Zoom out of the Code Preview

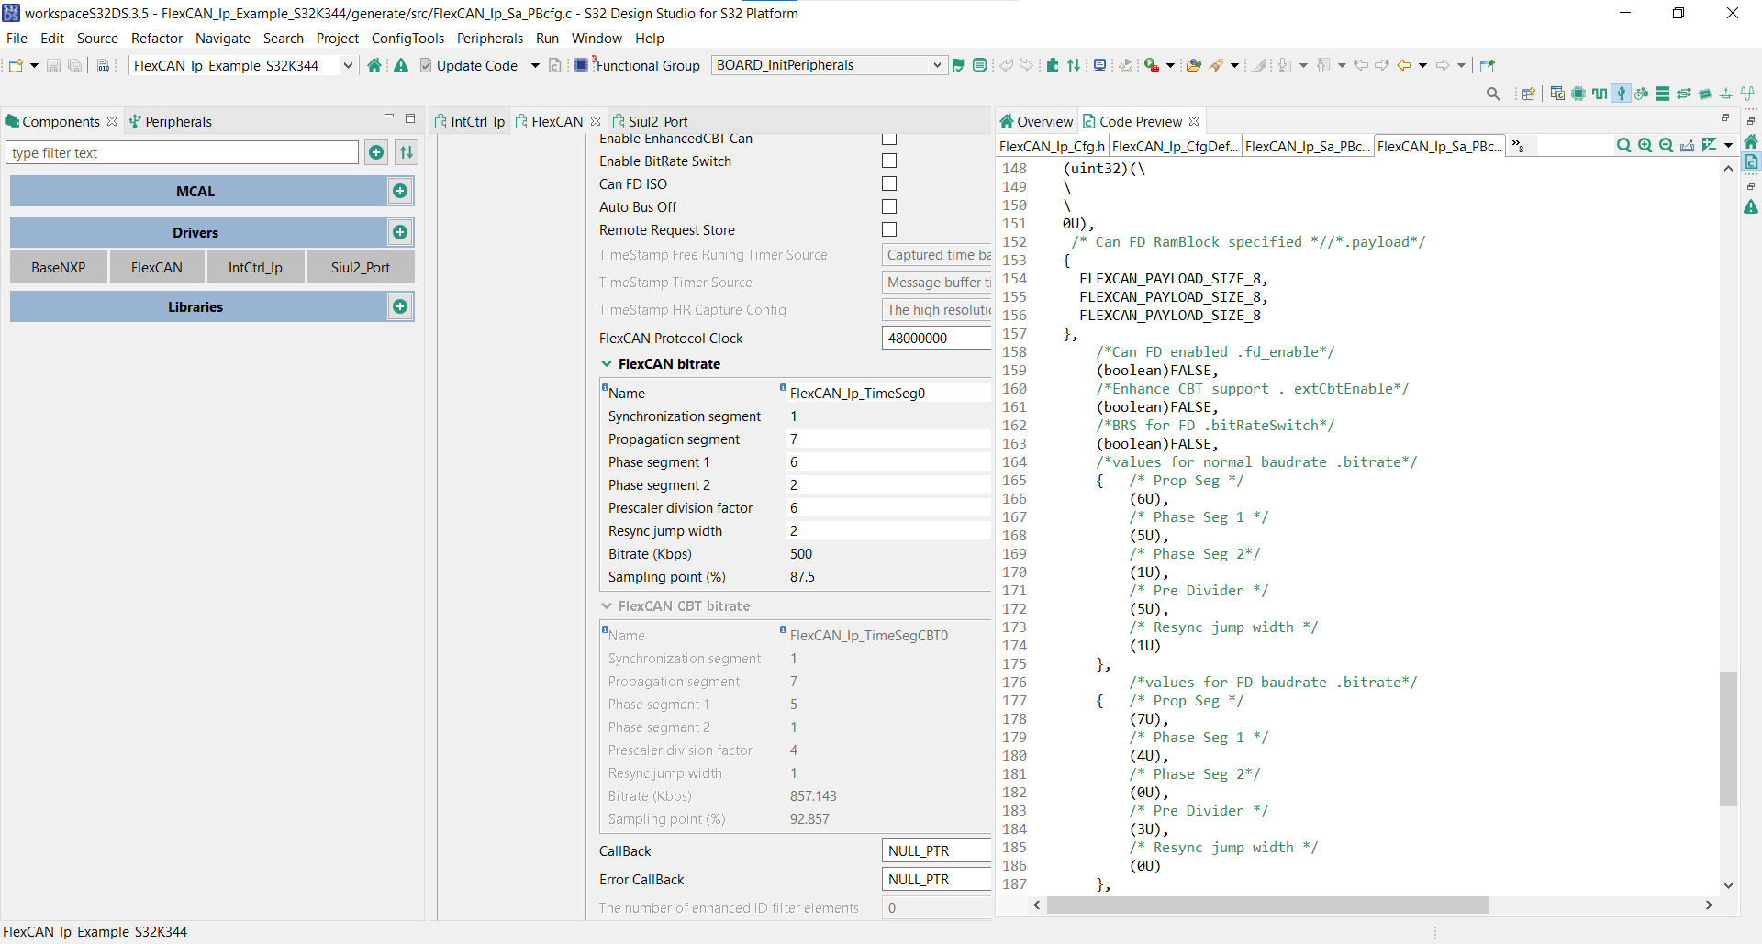pos(1666,145)
